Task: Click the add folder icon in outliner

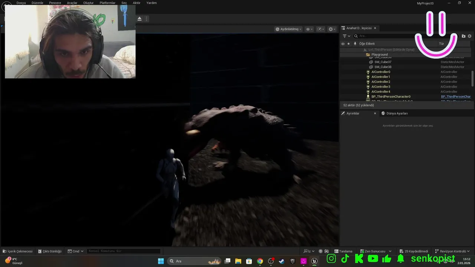Action: pos(463,36)
